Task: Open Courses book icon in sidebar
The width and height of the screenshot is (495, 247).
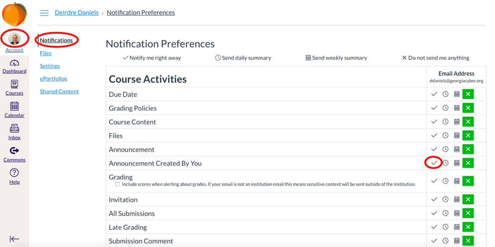Action: pyautogui.click(x=14, y=84)
